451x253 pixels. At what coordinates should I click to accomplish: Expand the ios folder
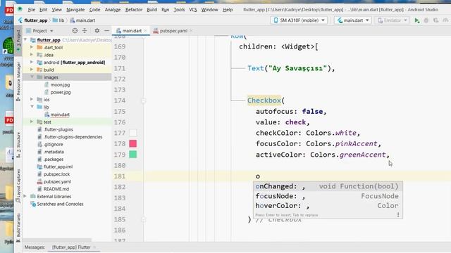(x=32, y=100)
